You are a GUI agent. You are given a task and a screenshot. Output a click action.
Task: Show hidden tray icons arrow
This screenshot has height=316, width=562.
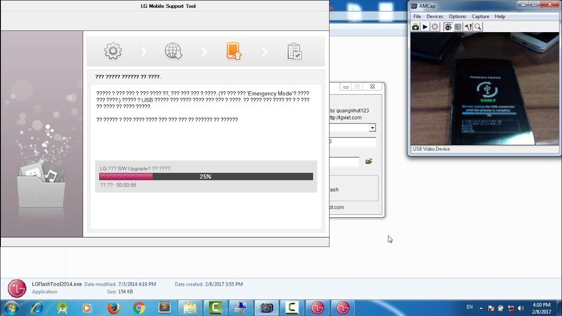pyautogui.click(x=481, y=308)
